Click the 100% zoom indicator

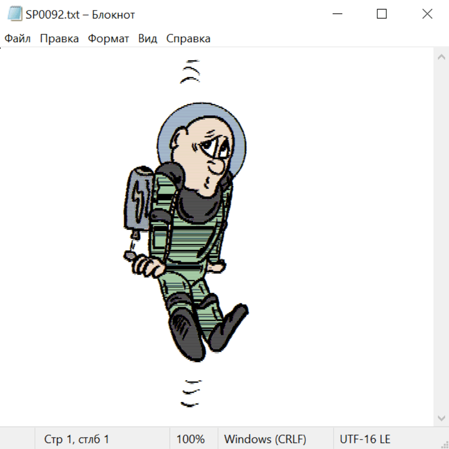[191, 440]
